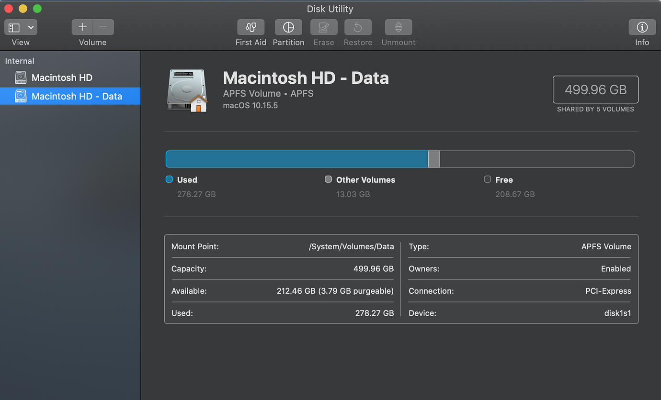Screen dimensions: 661x400
Task: Click the blue Used segment of storage bar
Action: pyautogui.click(x=297, y=159)
